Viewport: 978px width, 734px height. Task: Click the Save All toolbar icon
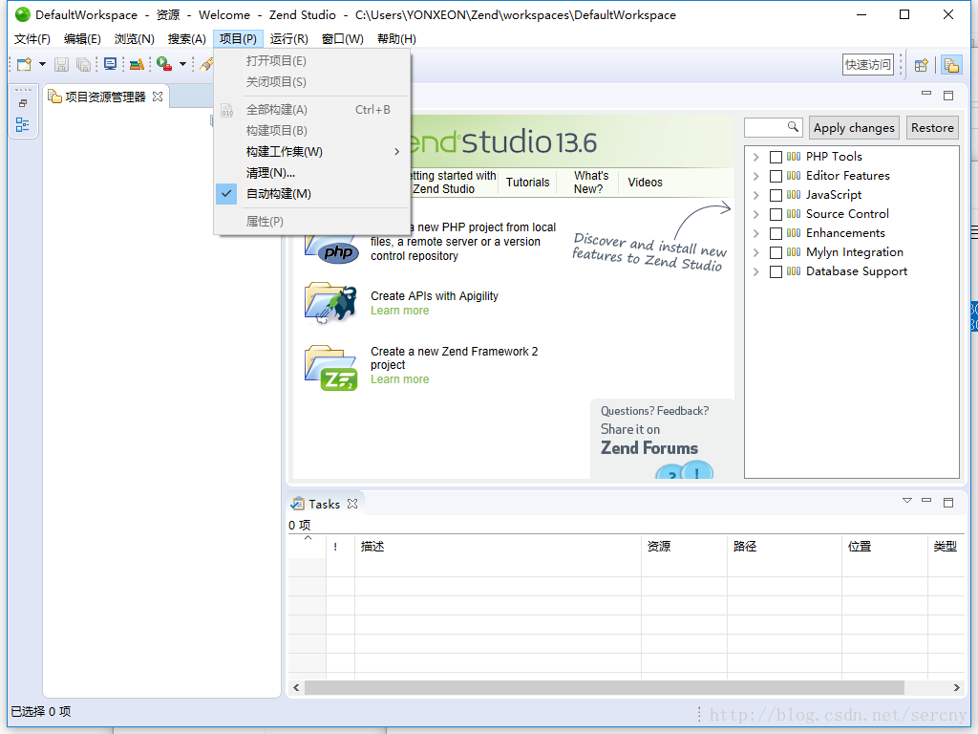[83, 64]
